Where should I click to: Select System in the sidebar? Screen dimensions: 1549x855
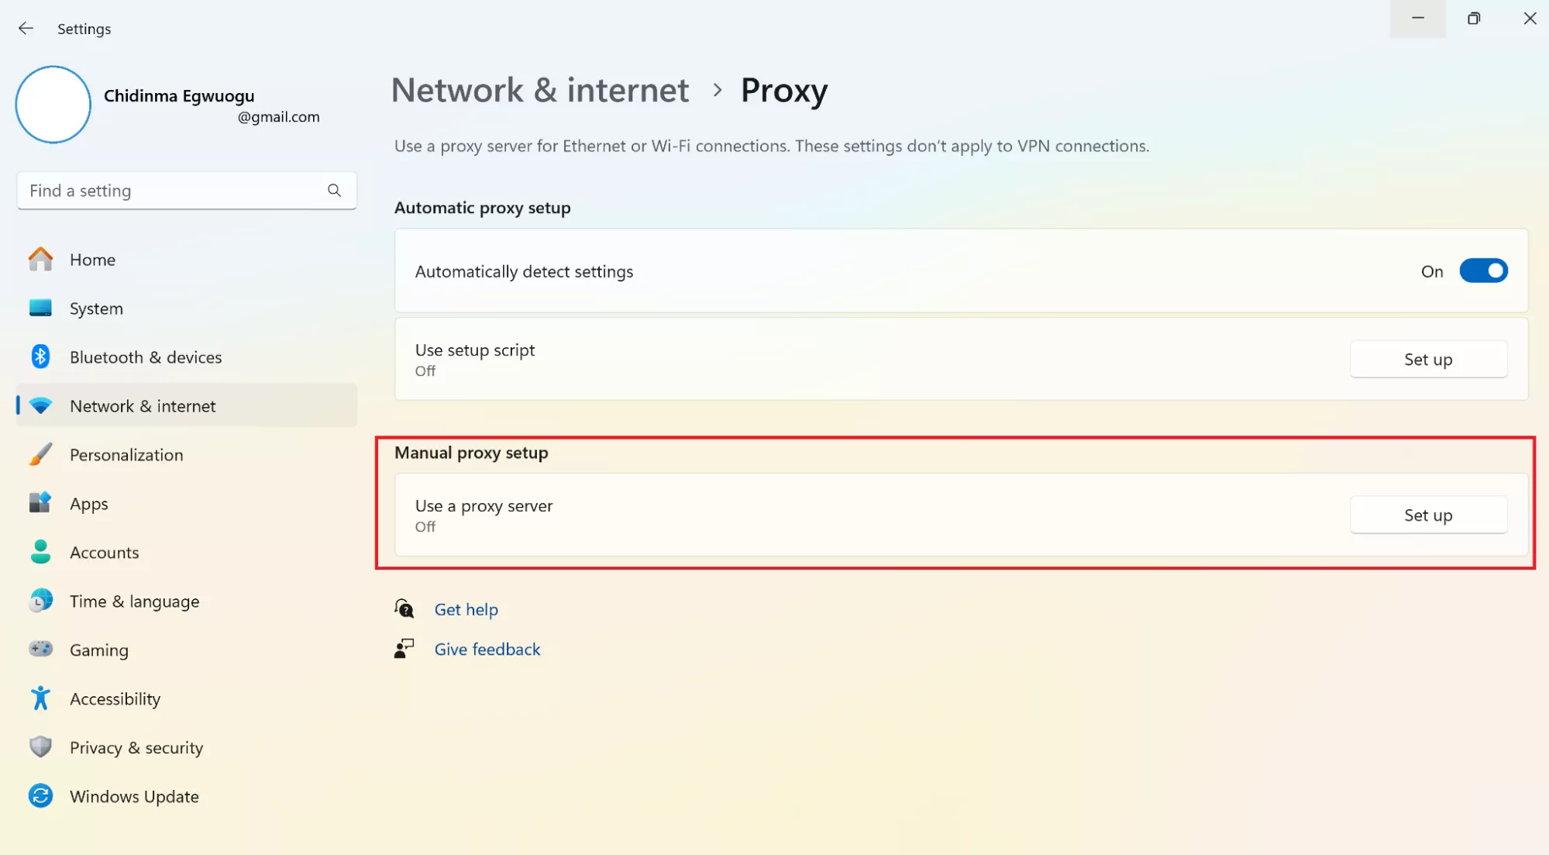point(96,309)
